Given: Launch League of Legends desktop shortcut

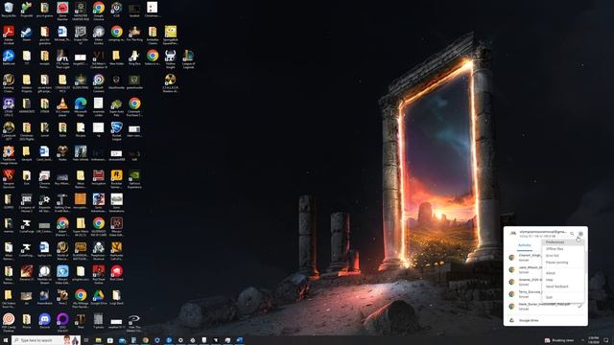Looking at the screenshot, I should click(x=188, y=58).
